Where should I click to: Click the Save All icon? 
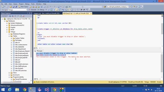point(16,7)
